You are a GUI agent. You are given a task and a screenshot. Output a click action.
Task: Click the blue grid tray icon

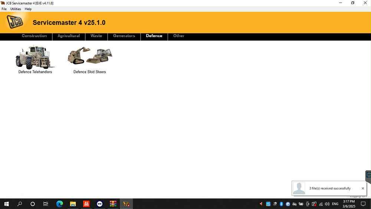tap(268, 204)
